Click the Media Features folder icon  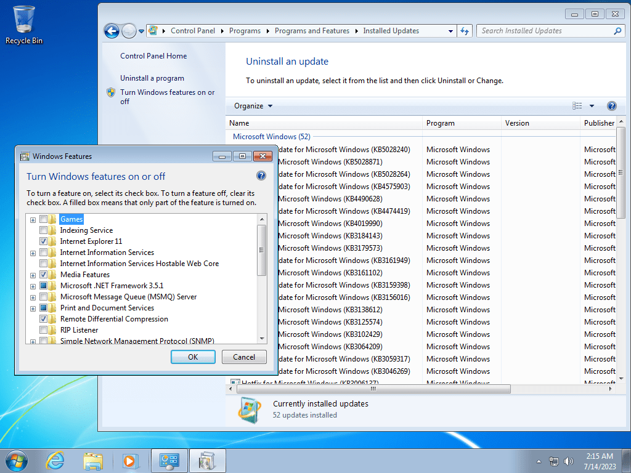coord(52,275)
